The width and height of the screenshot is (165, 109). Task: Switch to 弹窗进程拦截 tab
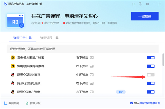point(49,38)
